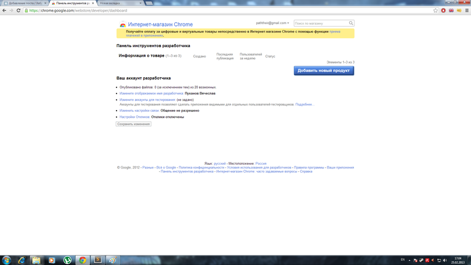
Task: Open 'Разные' footer link
Action: coord(148,167)
